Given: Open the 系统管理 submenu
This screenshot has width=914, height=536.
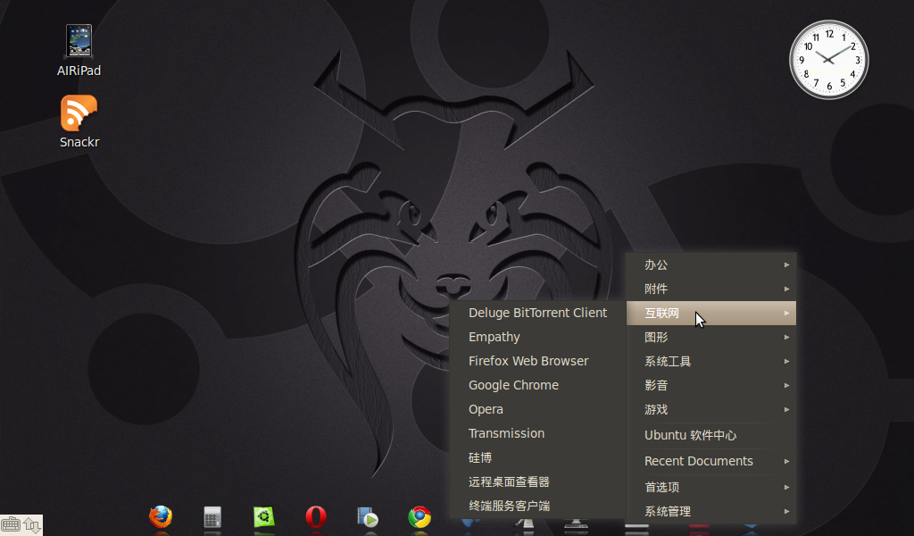Looking at the screenshot, I should (x=711, y=512).
